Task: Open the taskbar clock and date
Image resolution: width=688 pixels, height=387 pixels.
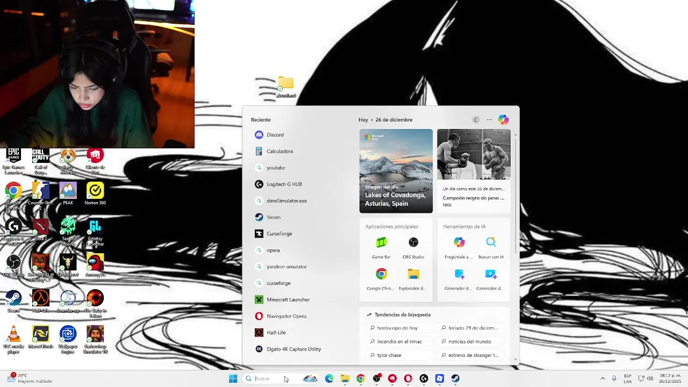Action: [x=669, y=378]
